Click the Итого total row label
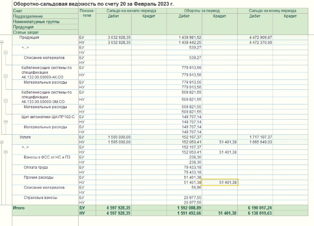The image size is (314, 226). [19, 208]
